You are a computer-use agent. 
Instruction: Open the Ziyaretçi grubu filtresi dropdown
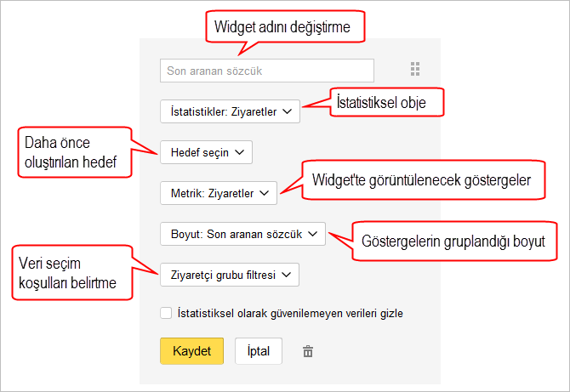coord(230,275)
